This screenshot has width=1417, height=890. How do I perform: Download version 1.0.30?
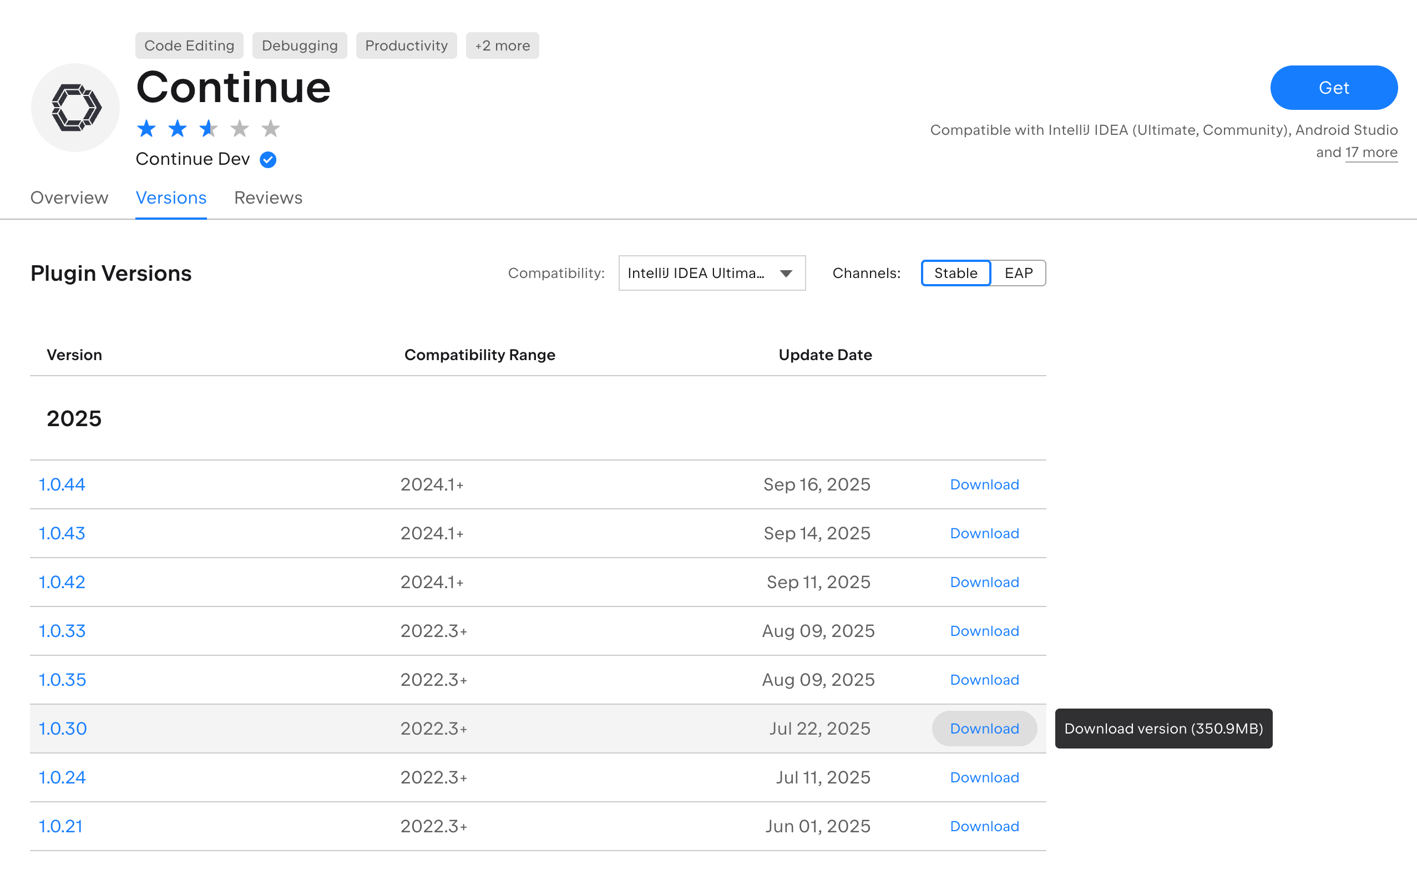point(984,729)
